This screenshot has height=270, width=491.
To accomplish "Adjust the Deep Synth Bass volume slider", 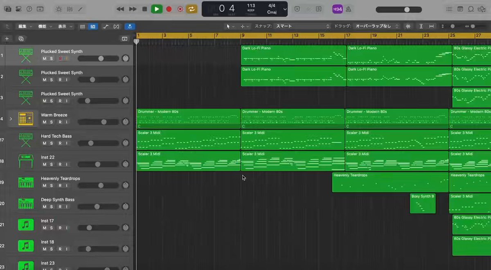I will tap(97, 207).
